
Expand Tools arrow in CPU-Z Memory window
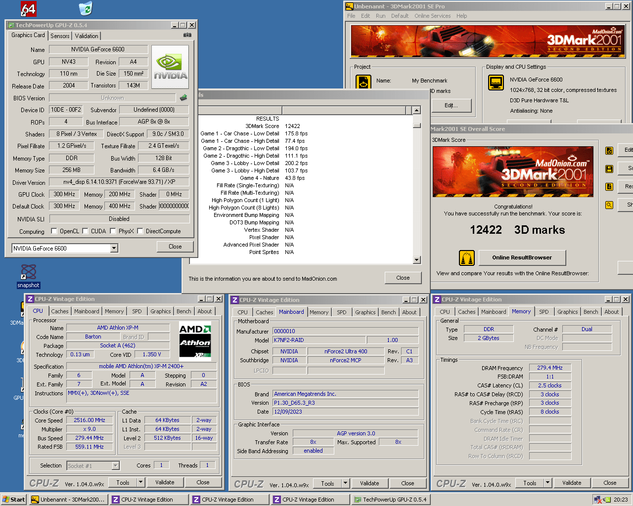(547, 483)
